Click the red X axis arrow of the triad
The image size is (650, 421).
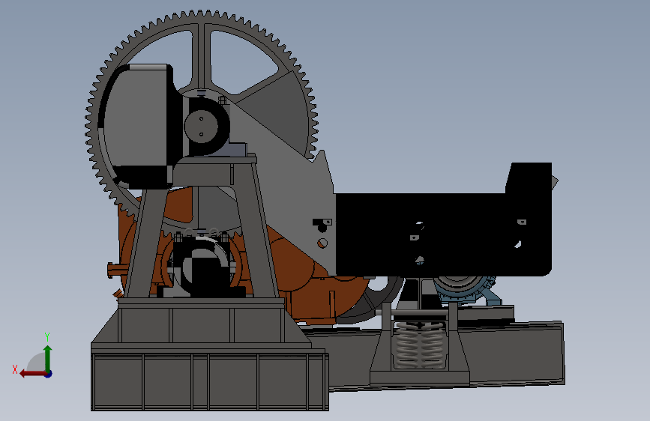pos(32,374)
